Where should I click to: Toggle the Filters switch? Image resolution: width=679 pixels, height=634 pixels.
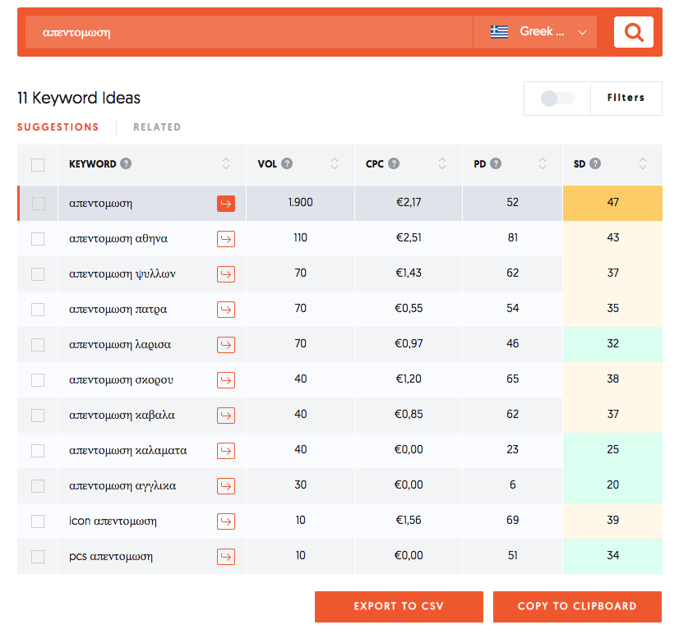point(558,99)
